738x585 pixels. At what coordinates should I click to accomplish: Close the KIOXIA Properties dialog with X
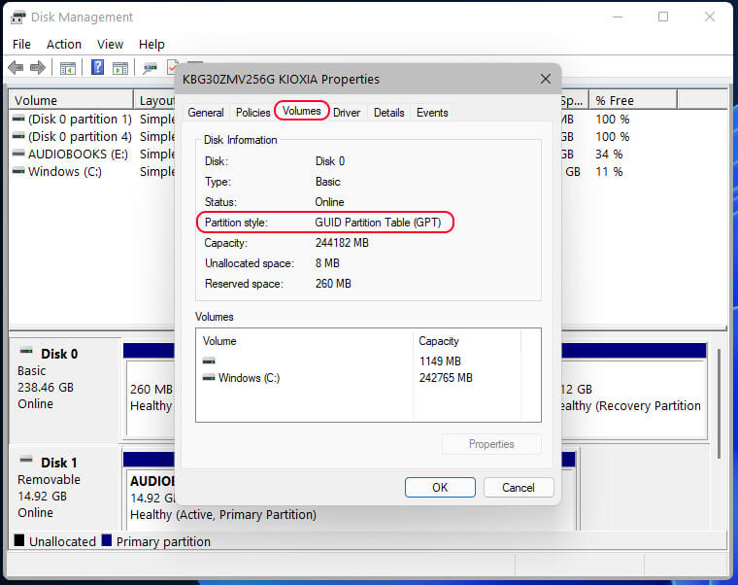(x=546, y=79)
